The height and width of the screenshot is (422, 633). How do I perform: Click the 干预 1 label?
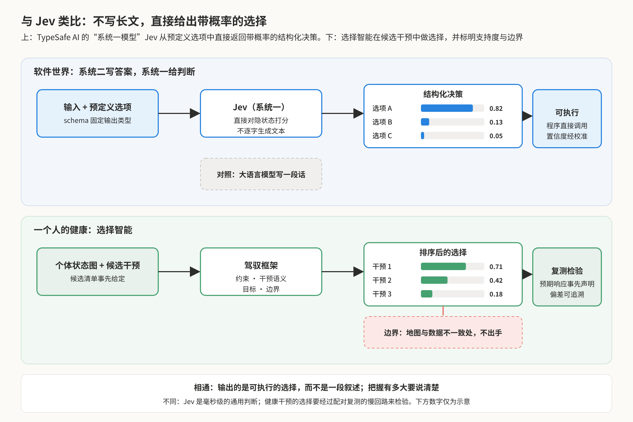click(x=382, y=266)
